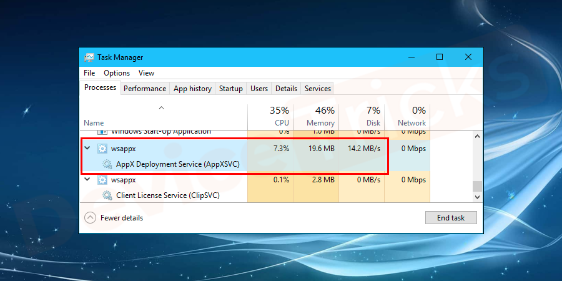Click the scrollbar down arrow in the process list
Image resolution: width=562 pixels, height=281 pixels.
tap(477, 197)
